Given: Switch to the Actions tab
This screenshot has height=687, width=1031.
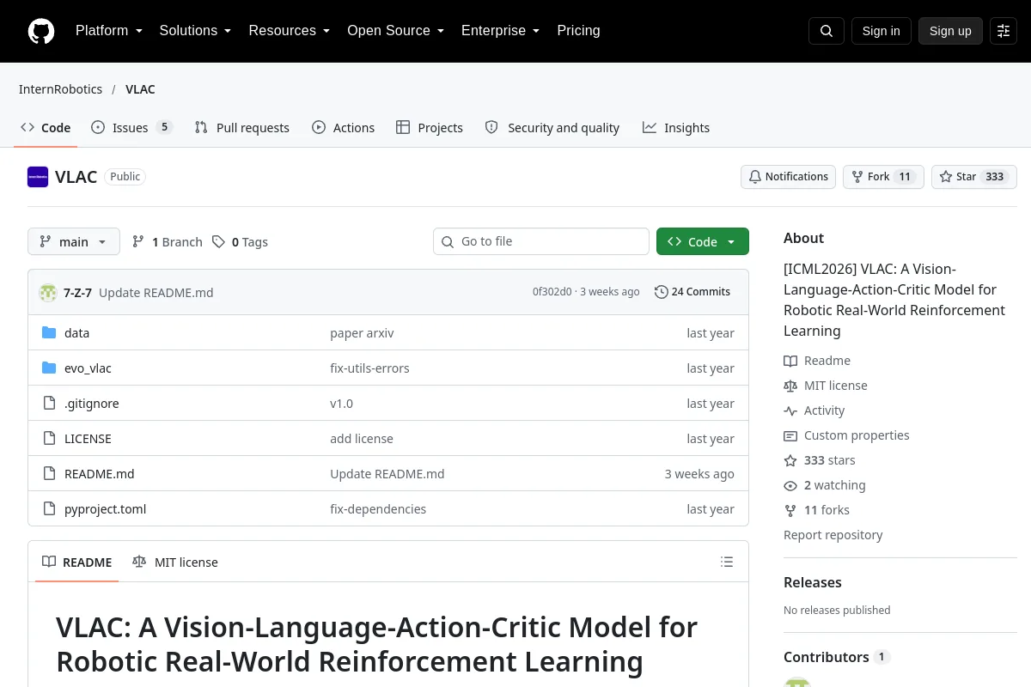Looking at the screenshot, I should (x=344, y=128).
